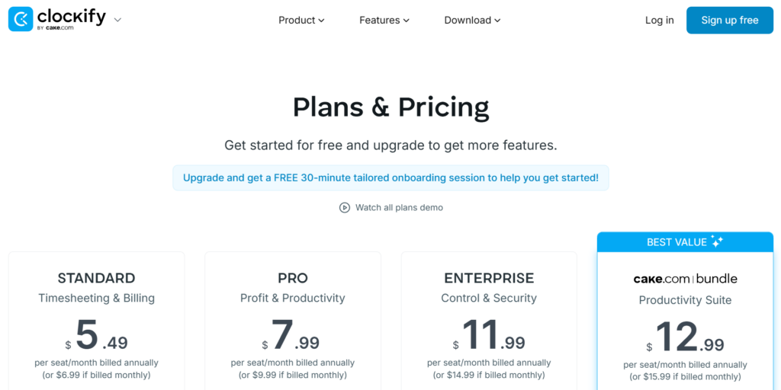Screen dimensions: 781x390
Task: Select the STANDARD plan heading
Action: [96, 278]
